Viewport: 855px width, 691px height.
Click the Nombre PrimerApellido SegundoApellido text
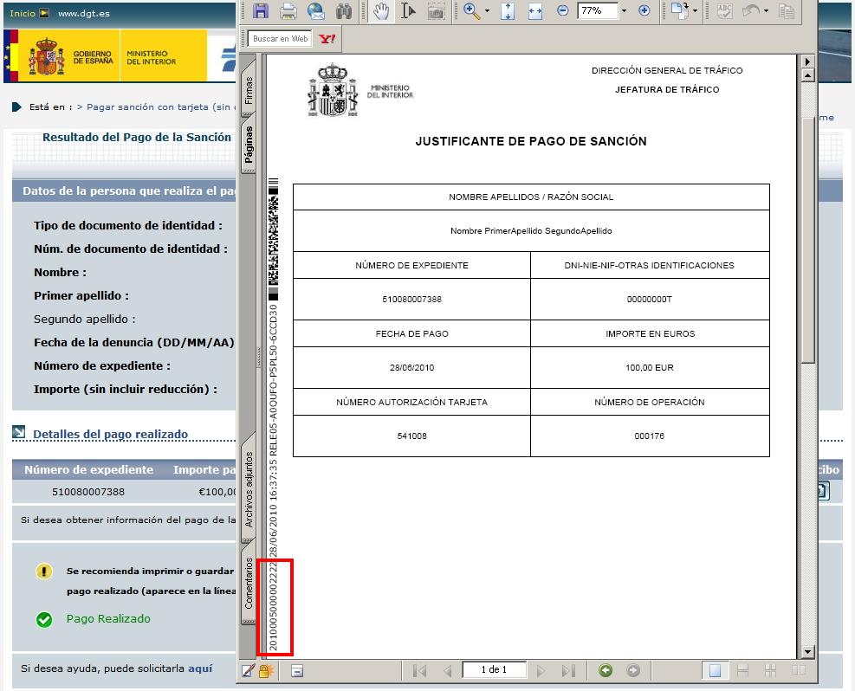coord(531,231)
